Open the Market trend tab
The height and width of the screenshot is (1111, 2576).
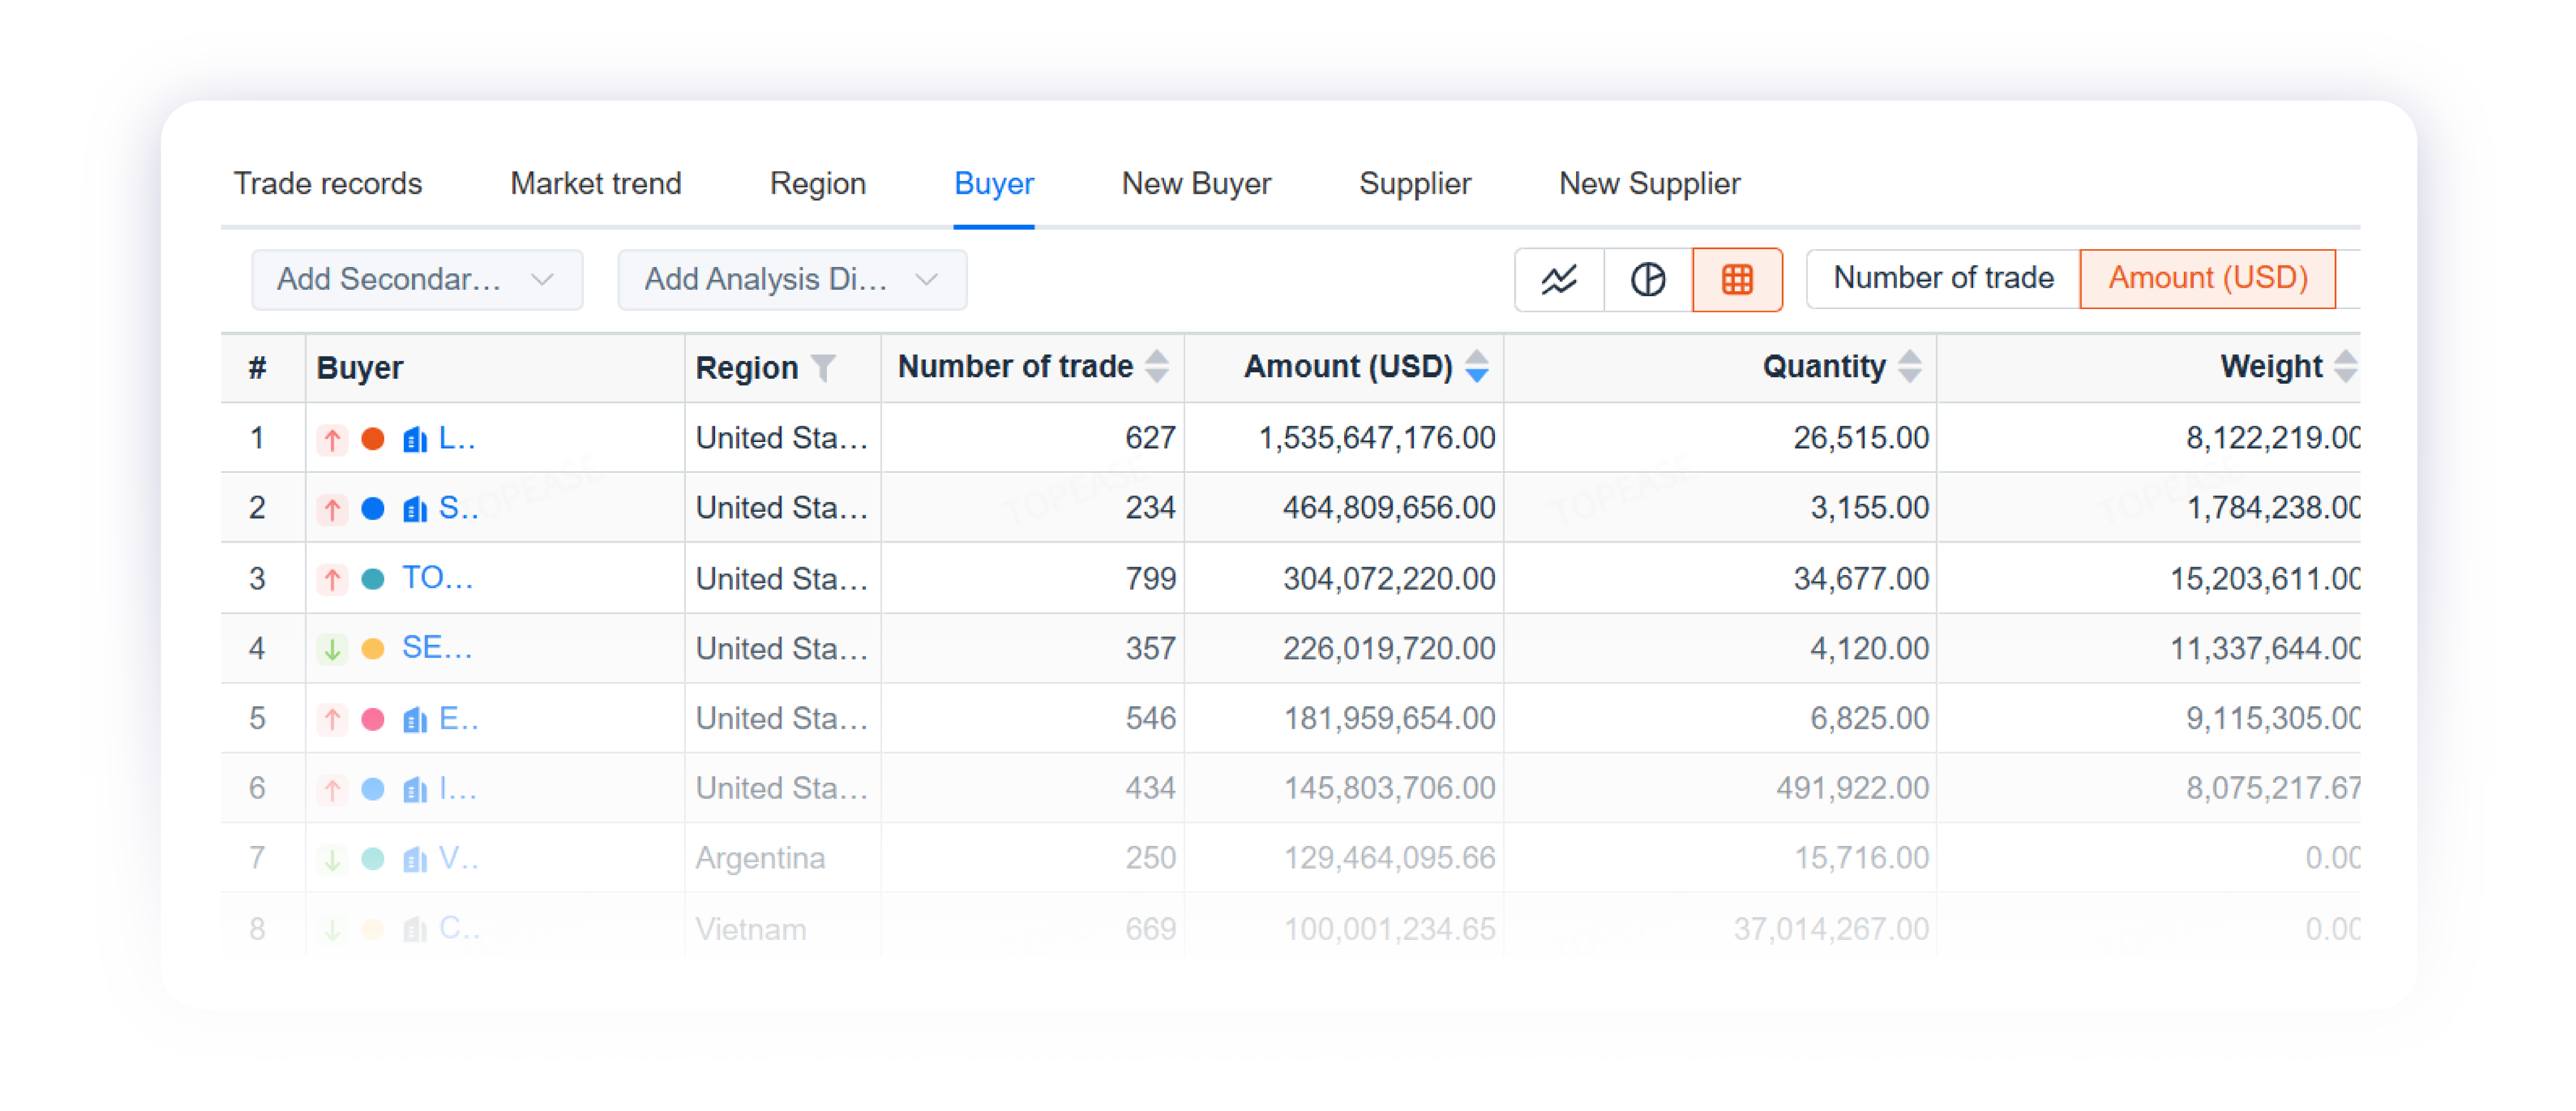[596, 183]
